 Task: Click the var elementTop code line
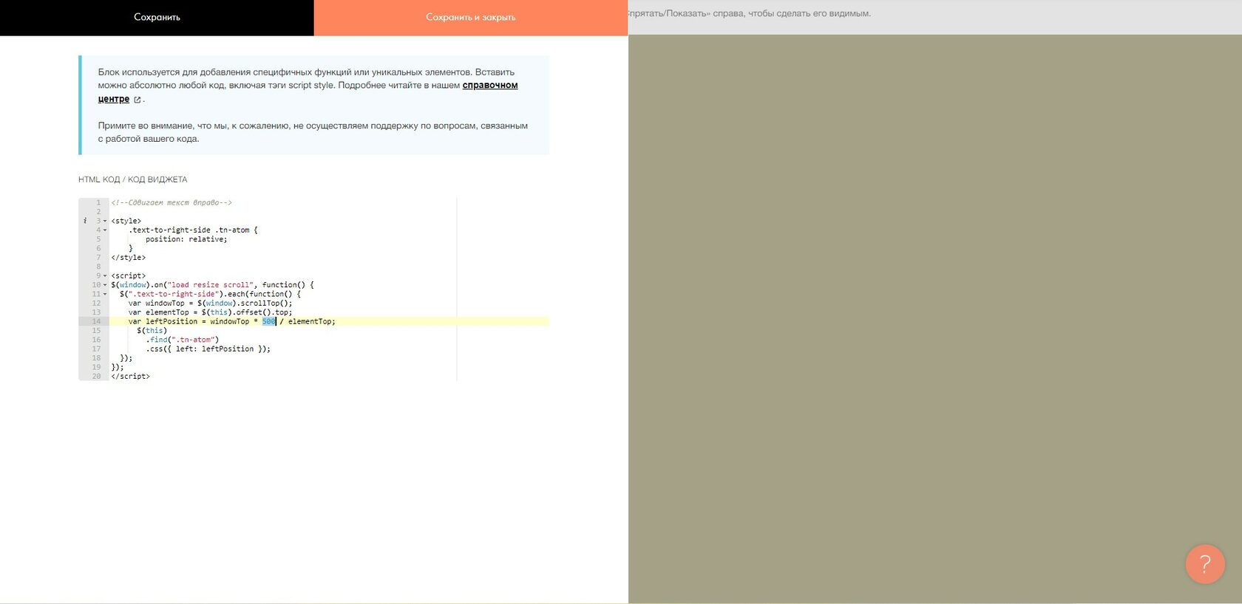211,312
